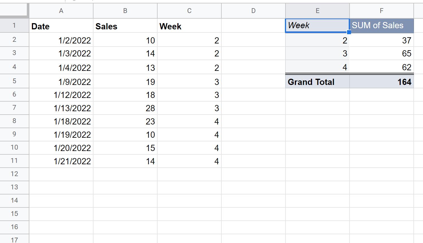Select the date cell 1/4/2022
The width and height of the screenshot is (423, 243).
[61, 67]
